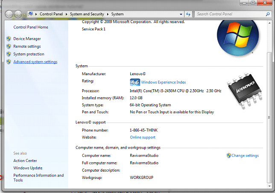
Task: Open Device Manager link
Action: click(x=27, y=39)
